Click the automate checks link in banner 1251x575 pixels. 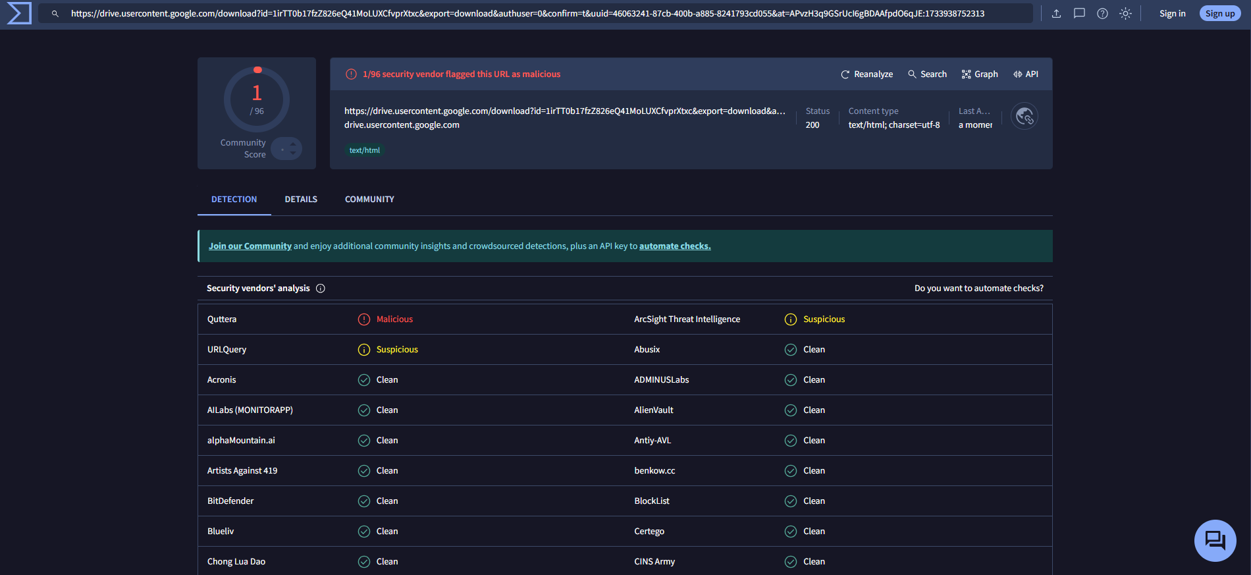pos(675,246)
